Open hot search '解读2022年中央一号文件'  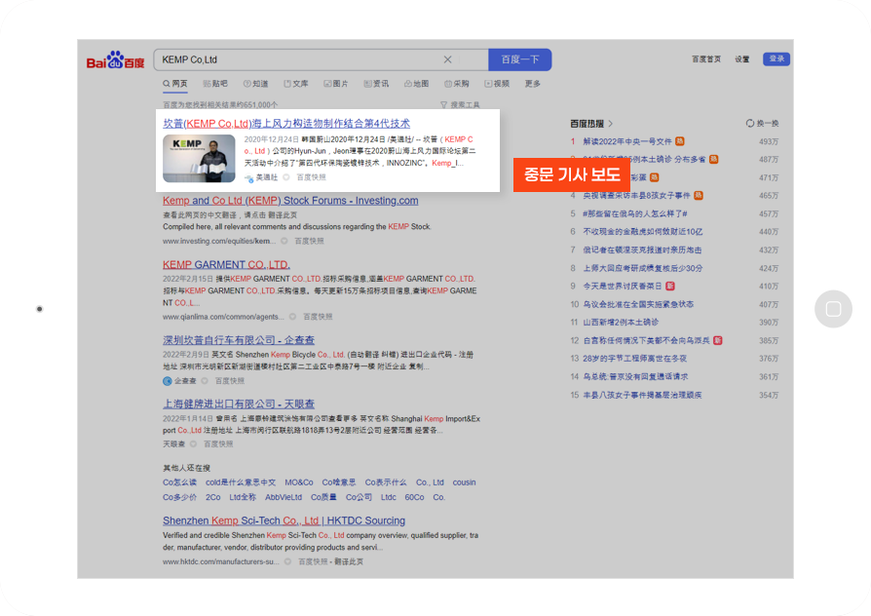click(627, 141)
